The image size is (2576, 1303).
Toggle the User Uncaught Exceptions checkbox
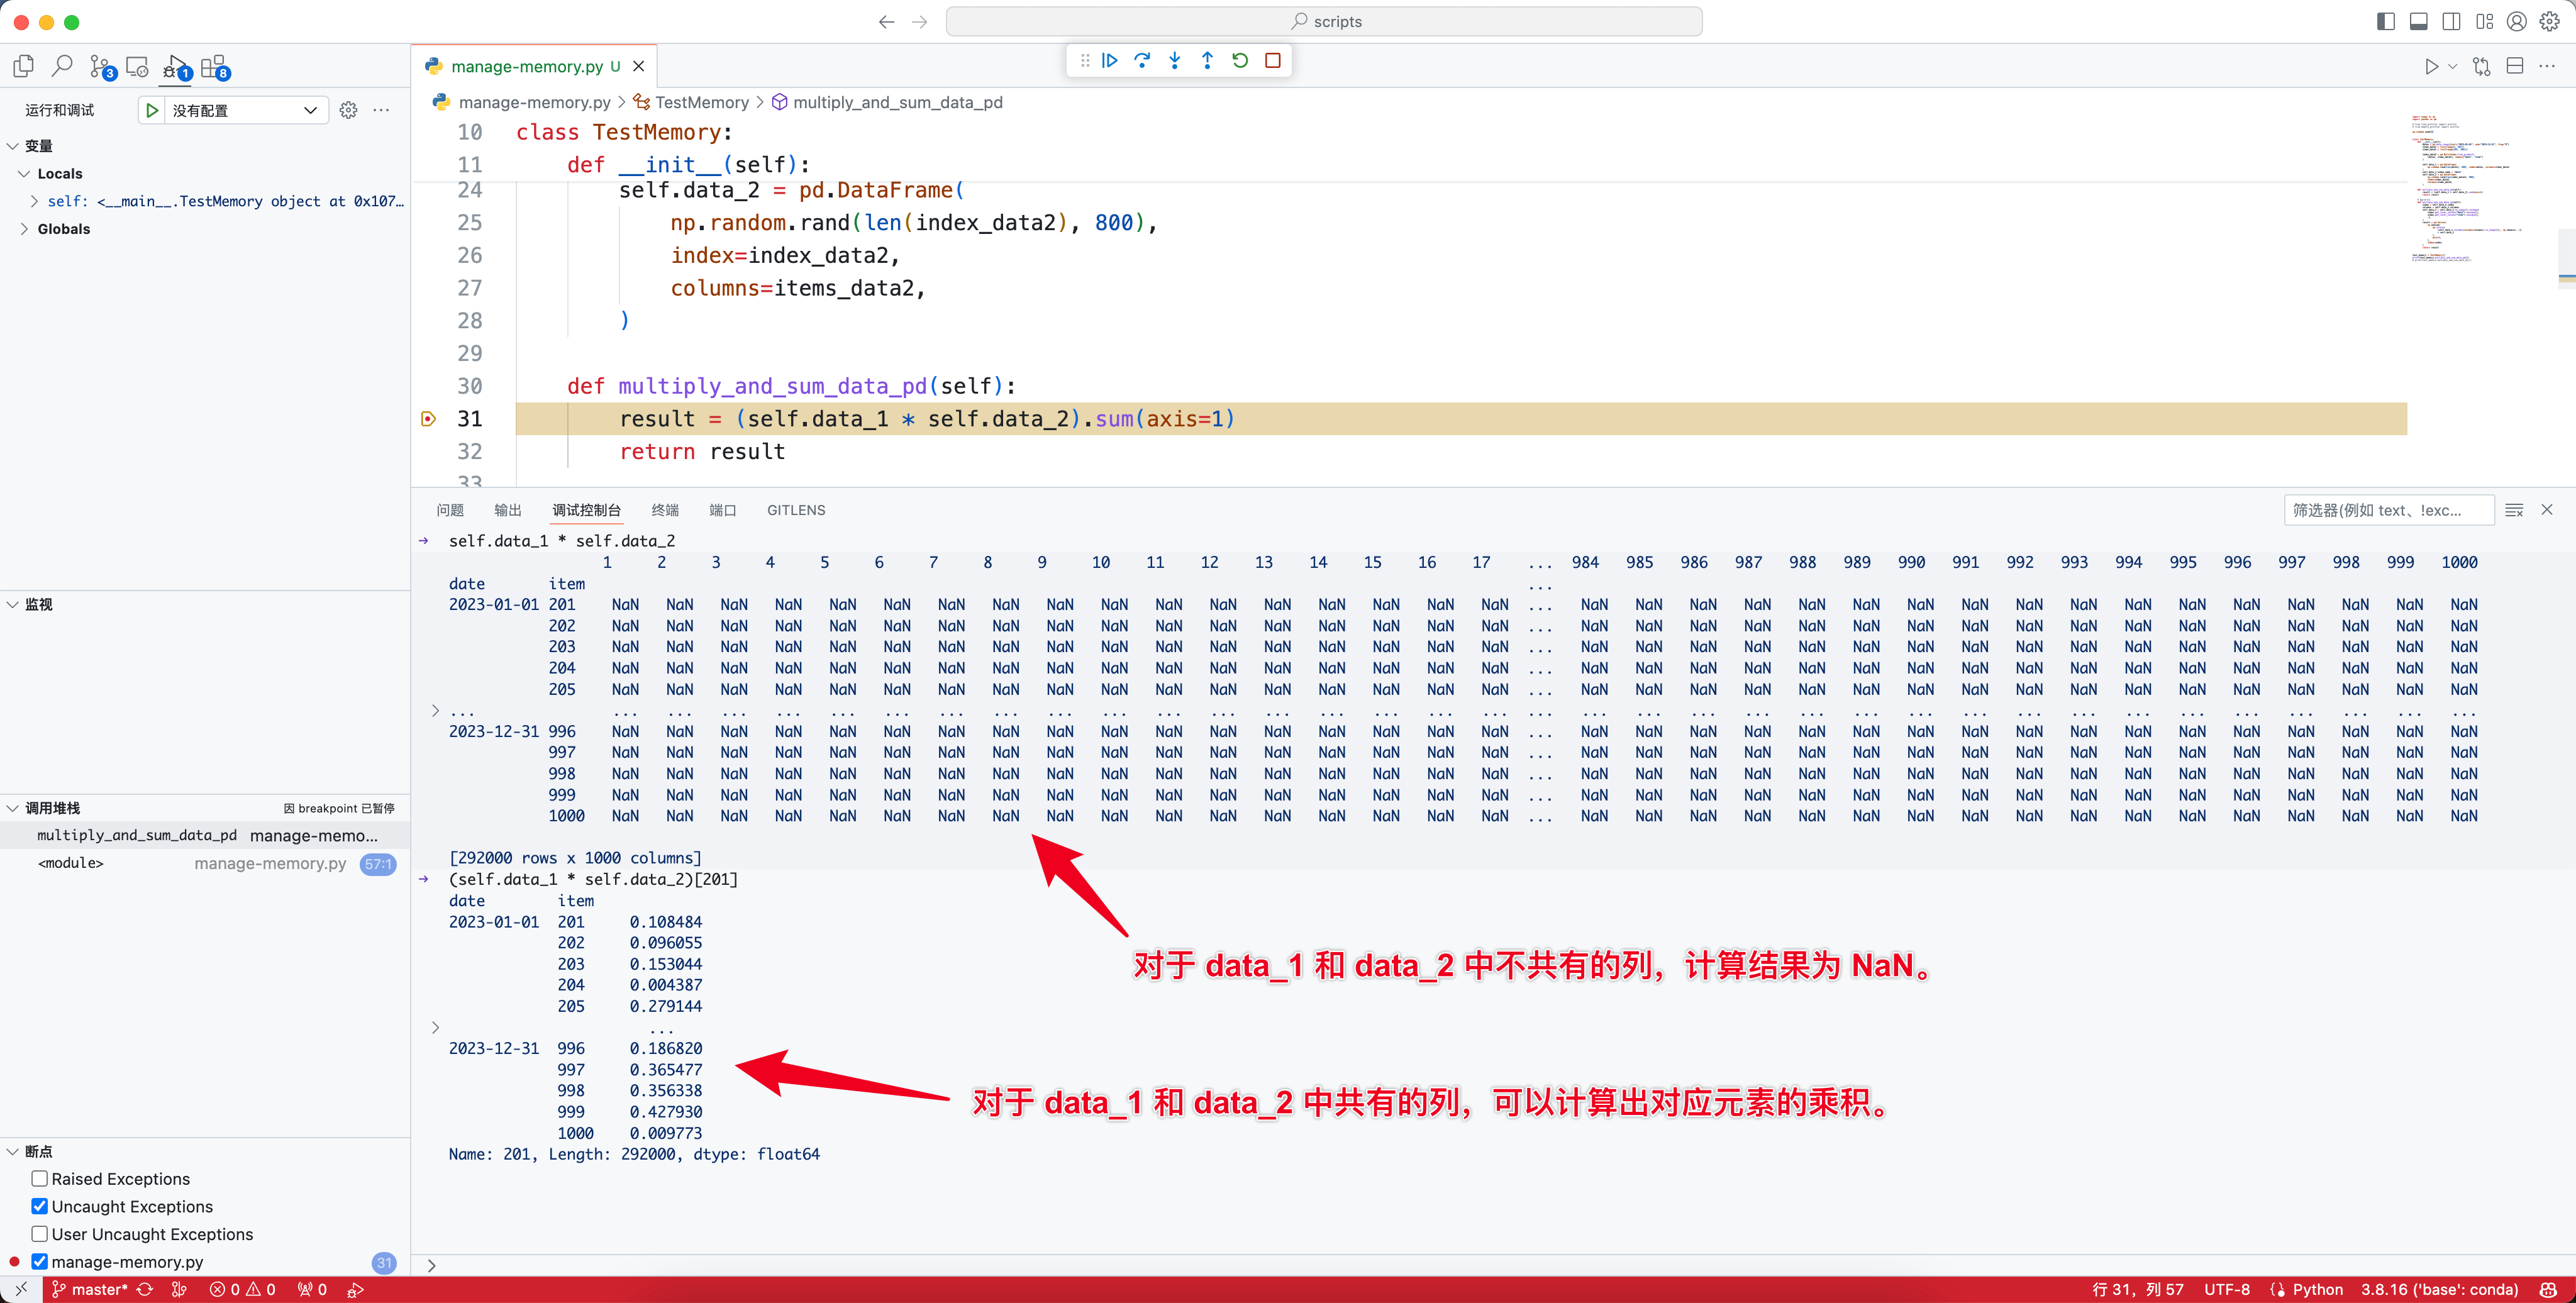point(40,1234)
